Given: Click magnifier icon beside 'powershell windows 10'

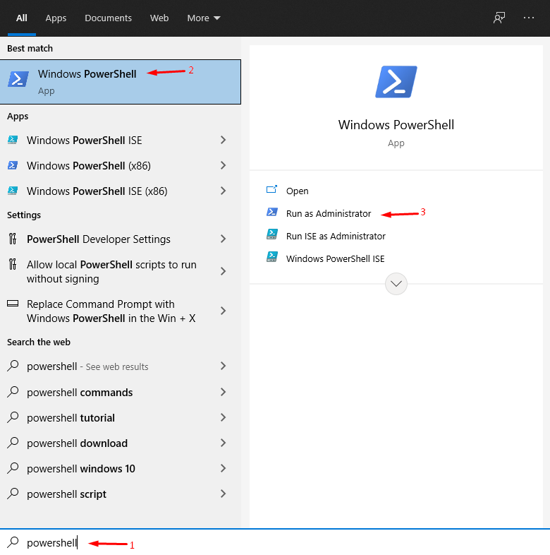Looking at the screenshot, I should tap(13, 468).
